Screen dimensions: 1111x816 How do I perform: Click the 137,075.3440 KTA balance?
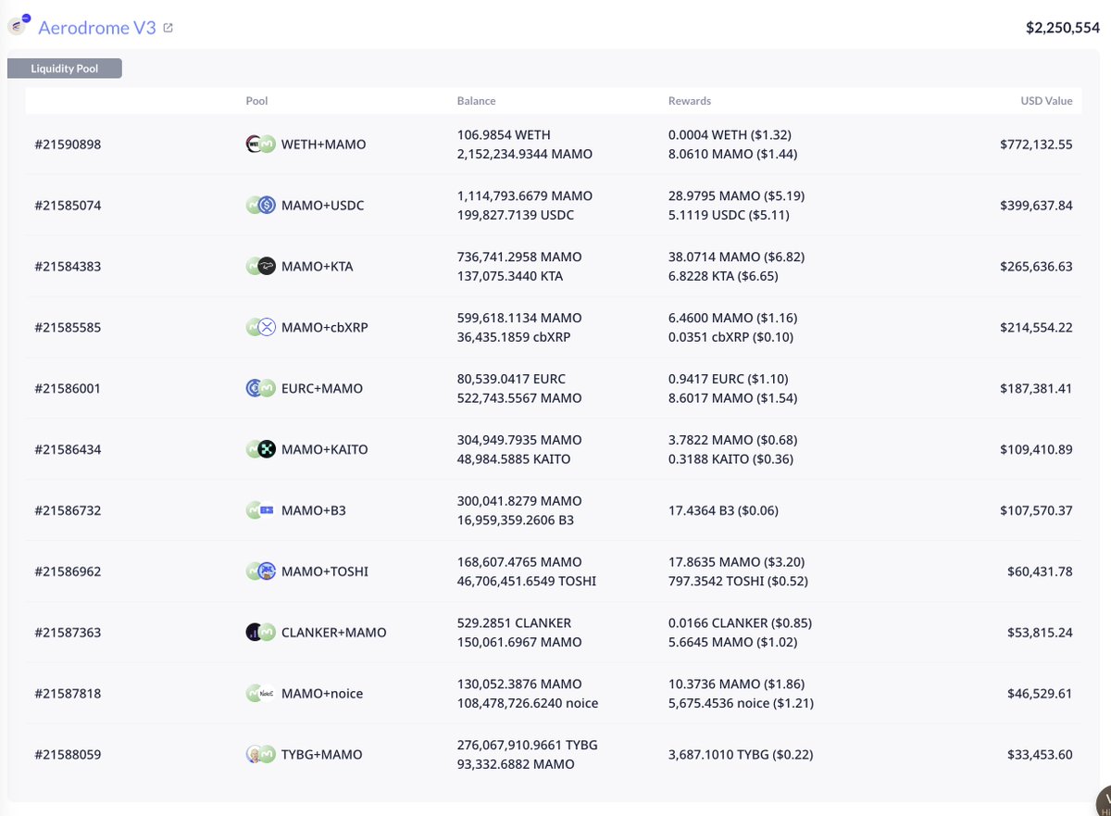tap(510, 276)
